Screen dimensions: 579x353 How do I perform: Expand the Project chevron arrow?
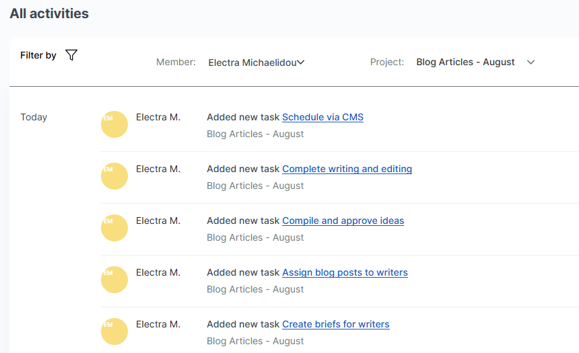pos(531,62)
